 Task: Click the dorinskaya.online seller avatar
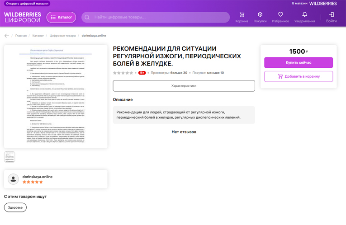click(x=14, y=179)
